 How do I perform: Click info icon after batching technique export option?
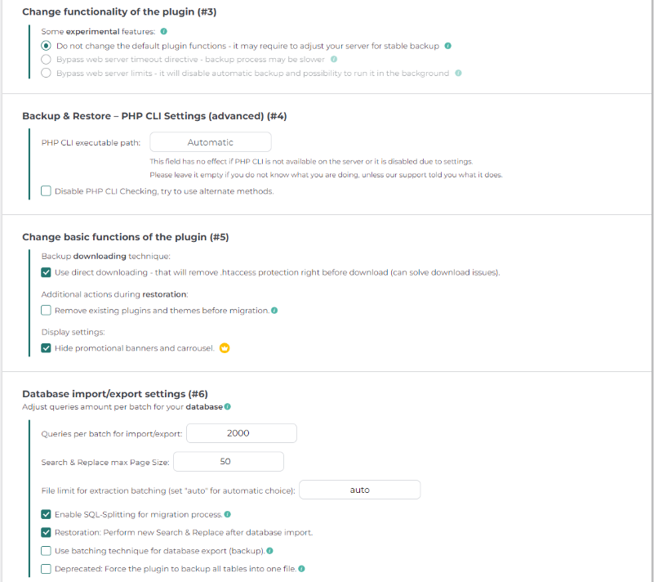[269, 551]
